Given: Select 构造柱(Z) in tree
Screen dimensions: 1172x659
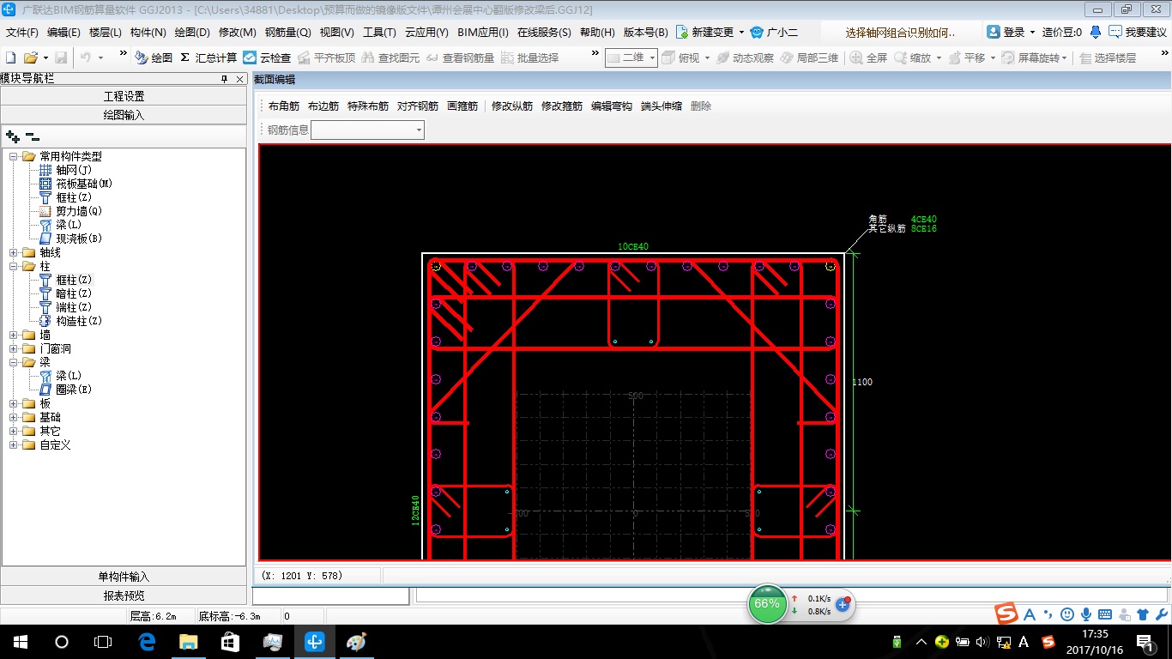Looking at the screenshot, I should click(x=79, y=321).
